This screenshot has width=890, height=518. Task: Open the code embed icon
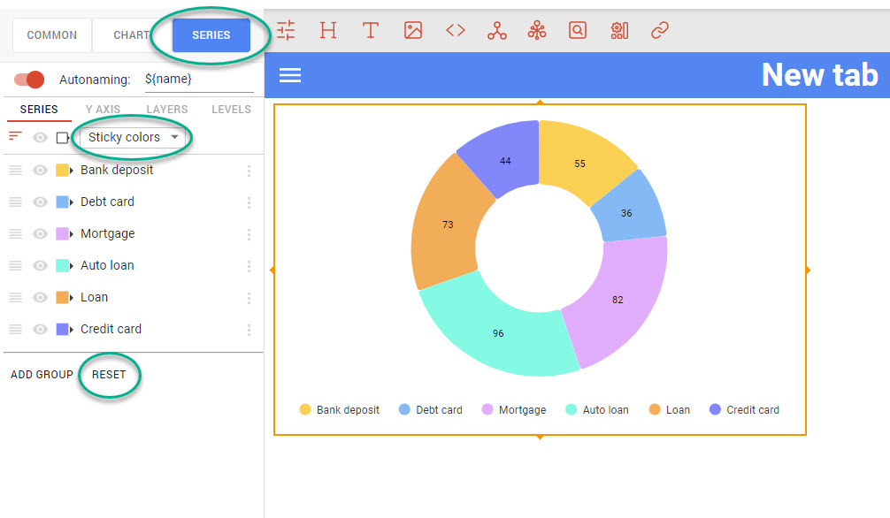tap(455, 31)
